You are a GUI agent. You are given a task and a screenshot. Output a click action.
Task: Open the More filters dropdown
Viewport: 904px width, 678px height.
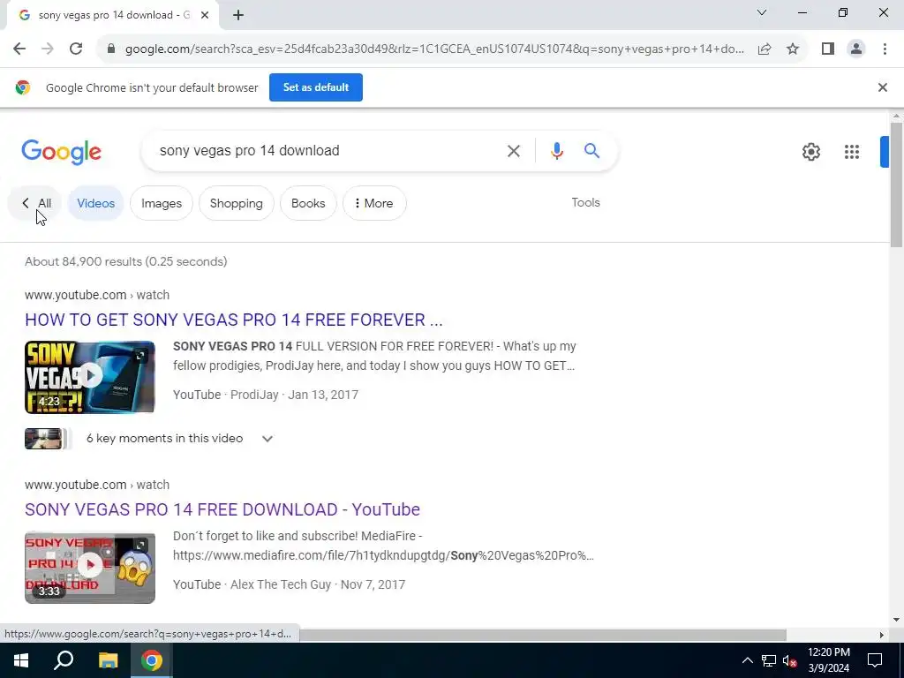(374, 203)
